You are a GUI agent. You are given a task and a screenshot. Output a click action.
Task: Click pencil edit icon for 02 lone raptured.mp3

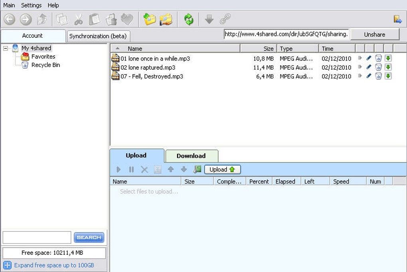[369, 67]
